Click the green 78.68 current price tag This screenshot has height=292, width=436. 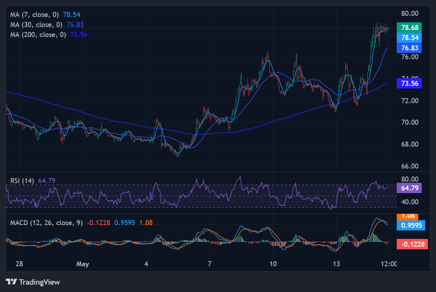[409, 28]
